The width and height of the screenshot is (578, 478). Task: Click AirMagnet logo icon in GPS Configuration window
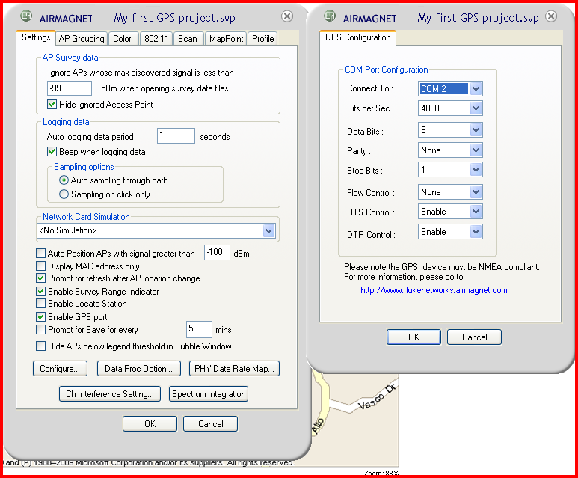(330, 16)
